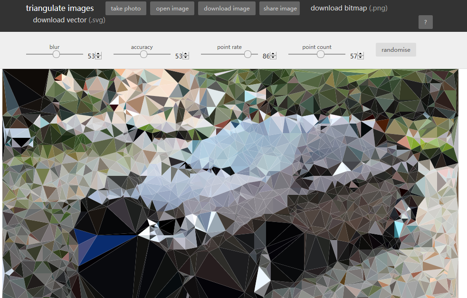This screenshot has width=467, height=298.
Task: Download the vector as .svg
Action: pos(68,20)
